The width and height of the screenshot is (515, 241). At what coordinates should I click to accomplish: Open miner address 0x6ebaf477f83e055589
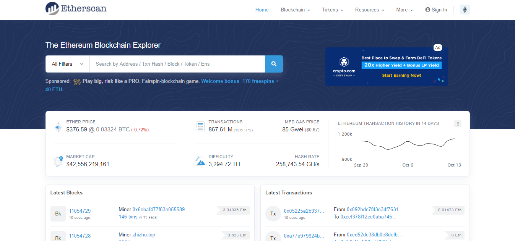[x=161, y=209]
